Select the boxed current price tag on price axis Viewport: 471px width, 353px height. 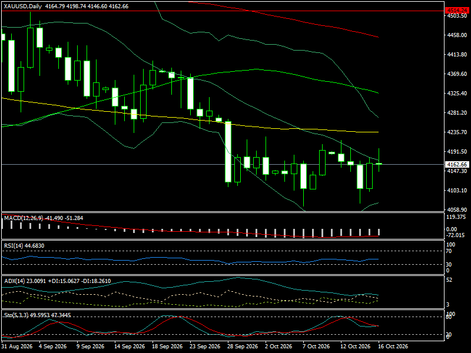(457, 165)
